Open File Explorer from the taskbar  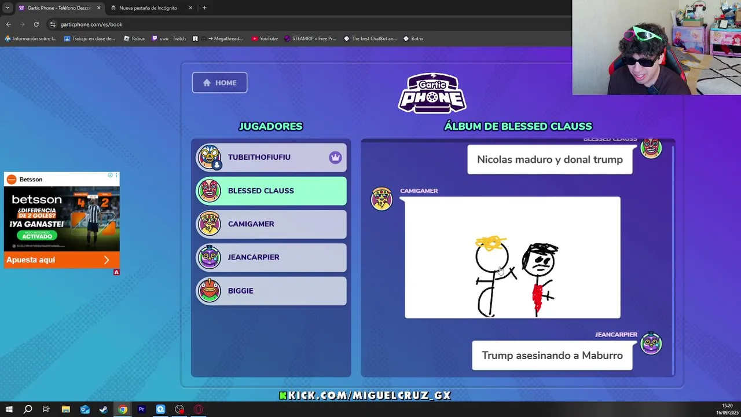(65, 409)
